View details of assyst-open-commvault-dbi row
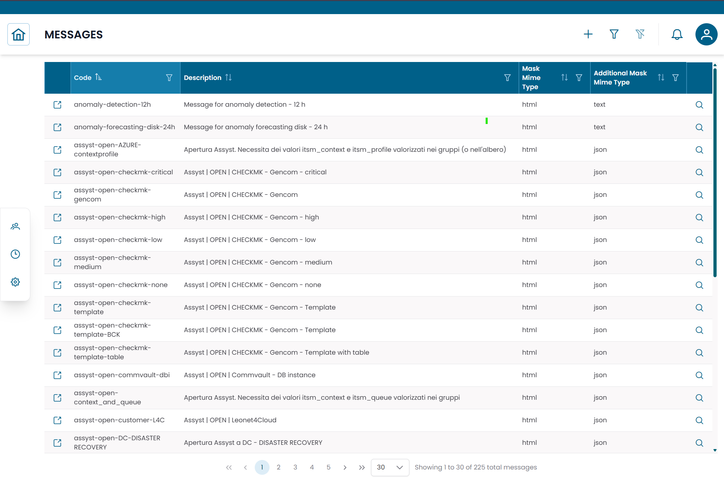Screen dimensions: 724x479 coord(699,375)
